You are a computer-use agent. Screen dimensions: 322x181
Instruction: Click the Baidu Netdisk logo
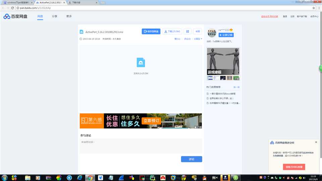(x=15, y=16)
